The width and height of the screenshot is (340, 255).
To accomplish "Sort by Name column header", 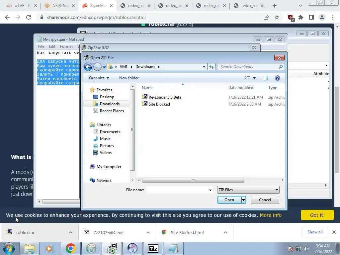I will 147,88.
